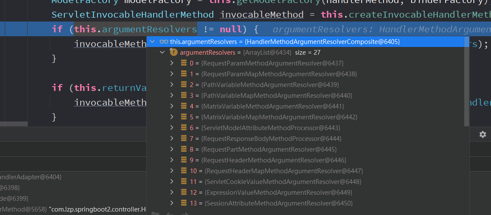Select the PathVariableMapMethodArgumentResolver@6440 text
The height and width of the screenshot is (215, 491).
coord(277,95)
